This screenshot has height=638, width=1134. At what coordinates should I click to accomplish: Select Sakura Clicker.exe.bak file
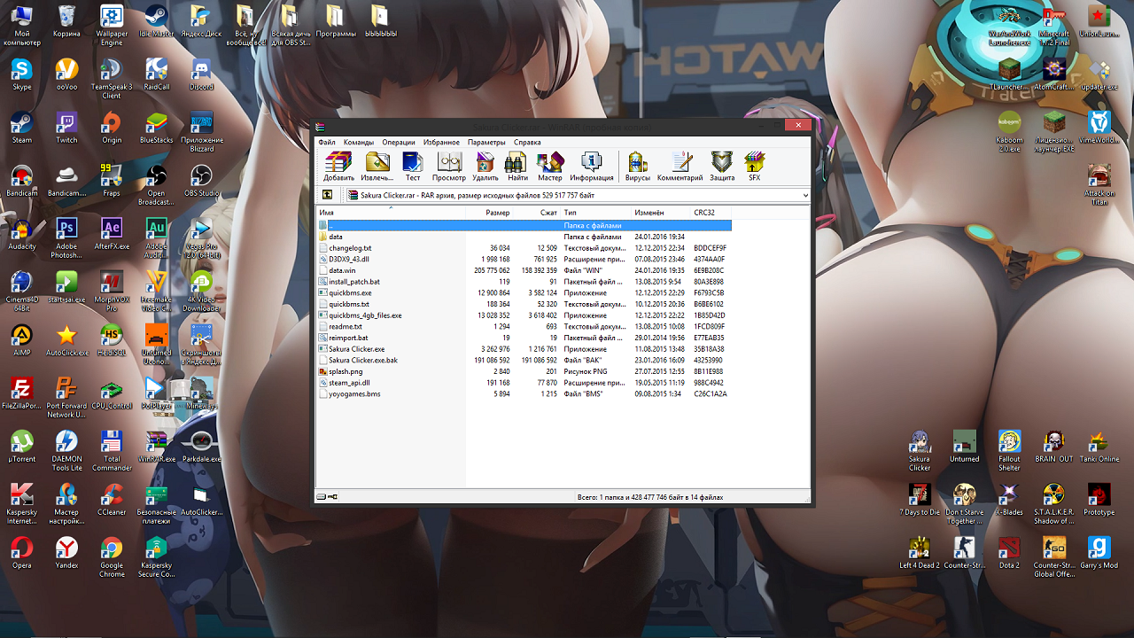[524, 360]
